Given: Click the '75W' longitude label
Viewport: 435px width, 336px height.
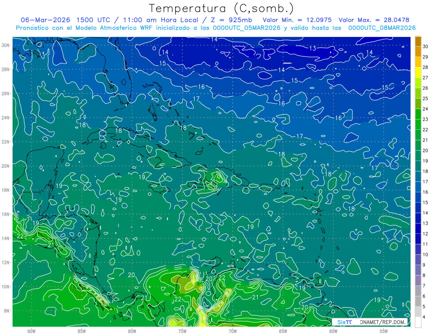Looking at the screenshot, I should pyautogui.click(x=182, y=331).
